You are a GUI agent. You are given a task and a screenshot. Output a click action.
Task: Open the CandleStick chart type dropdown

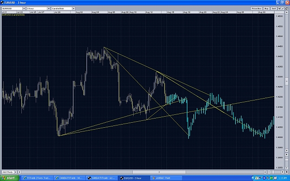click(74, 8)
